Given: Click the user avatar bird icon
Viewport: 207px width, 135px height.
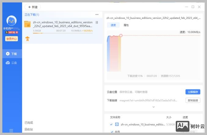Looking at the screenshot, I should [x=11, y=20].
